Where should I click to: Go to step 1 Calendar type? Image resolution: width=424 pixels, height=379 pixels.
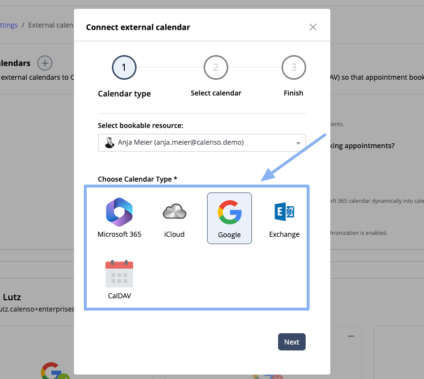pos(124,67)
